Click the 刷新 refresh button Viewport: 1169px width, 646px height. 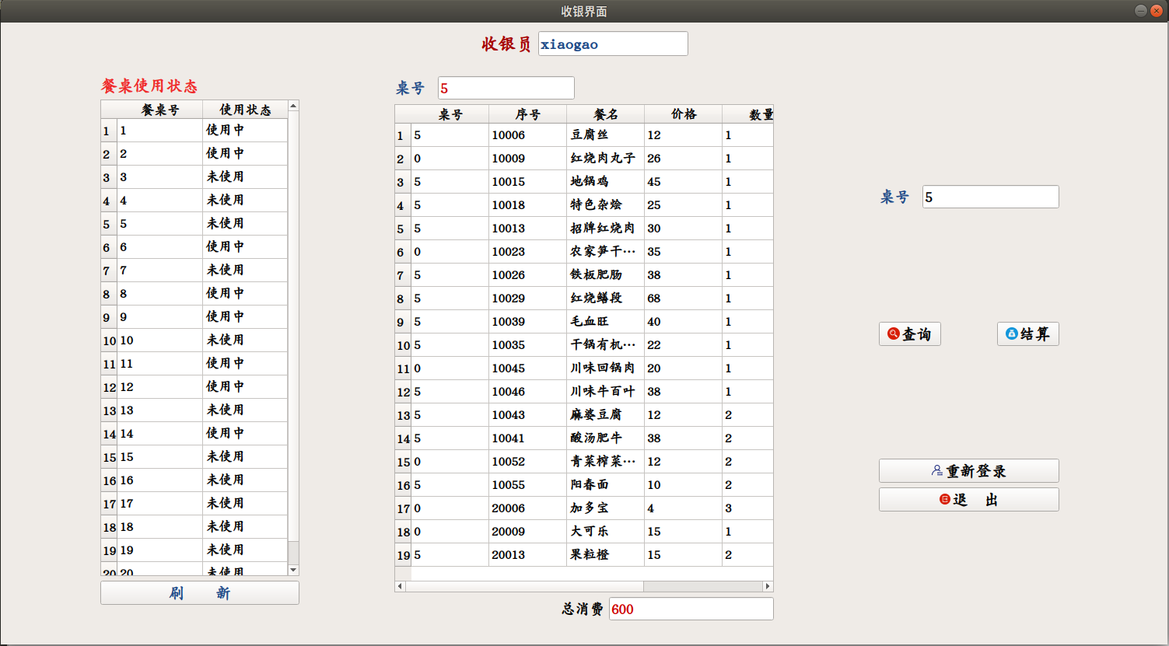pyautogui.click(x=200, y=593)
